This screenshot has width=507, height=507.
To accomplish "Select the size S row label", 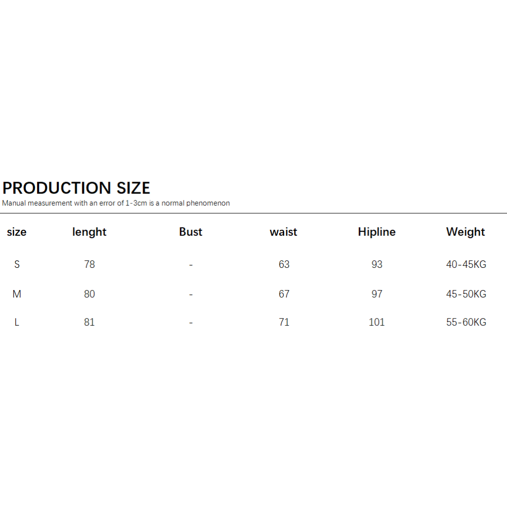I will pos(17,264).
